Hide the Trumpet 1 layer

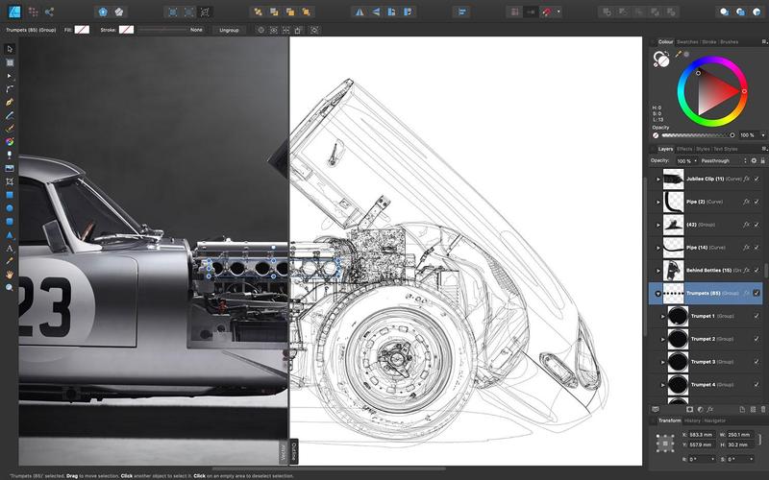(x=757, y=316)
